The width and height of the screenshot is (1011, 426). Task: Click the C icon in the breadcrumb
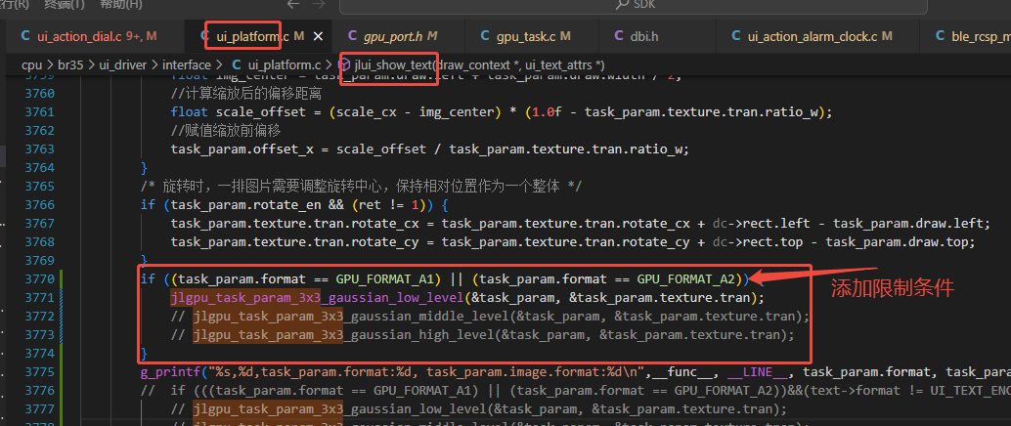coord(237,65)
